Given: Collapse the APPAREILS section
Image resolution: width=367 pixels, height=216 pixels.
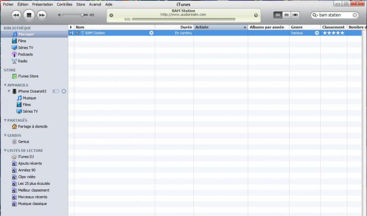Looking at the screenshot, I should click(5, 85).
